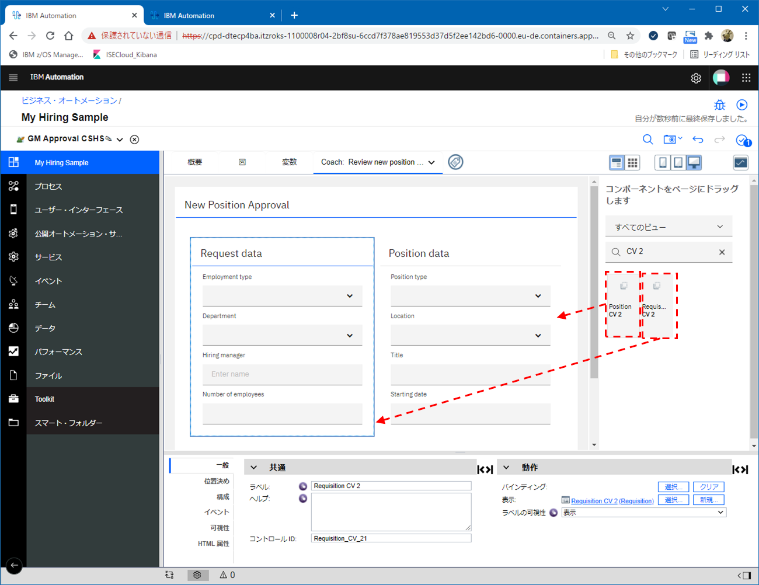Click the Hiring manager input field
The width and height of the screenshot is (759, 585).
click(283, 374)
